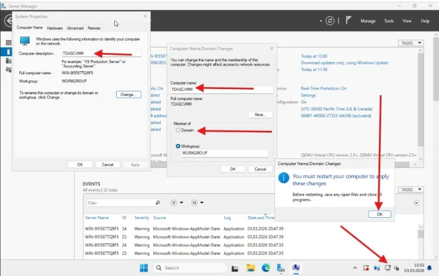Viewport: 439px width, 276px height.
Task: Open the network tray icon
Action: [x=388, y=268]
